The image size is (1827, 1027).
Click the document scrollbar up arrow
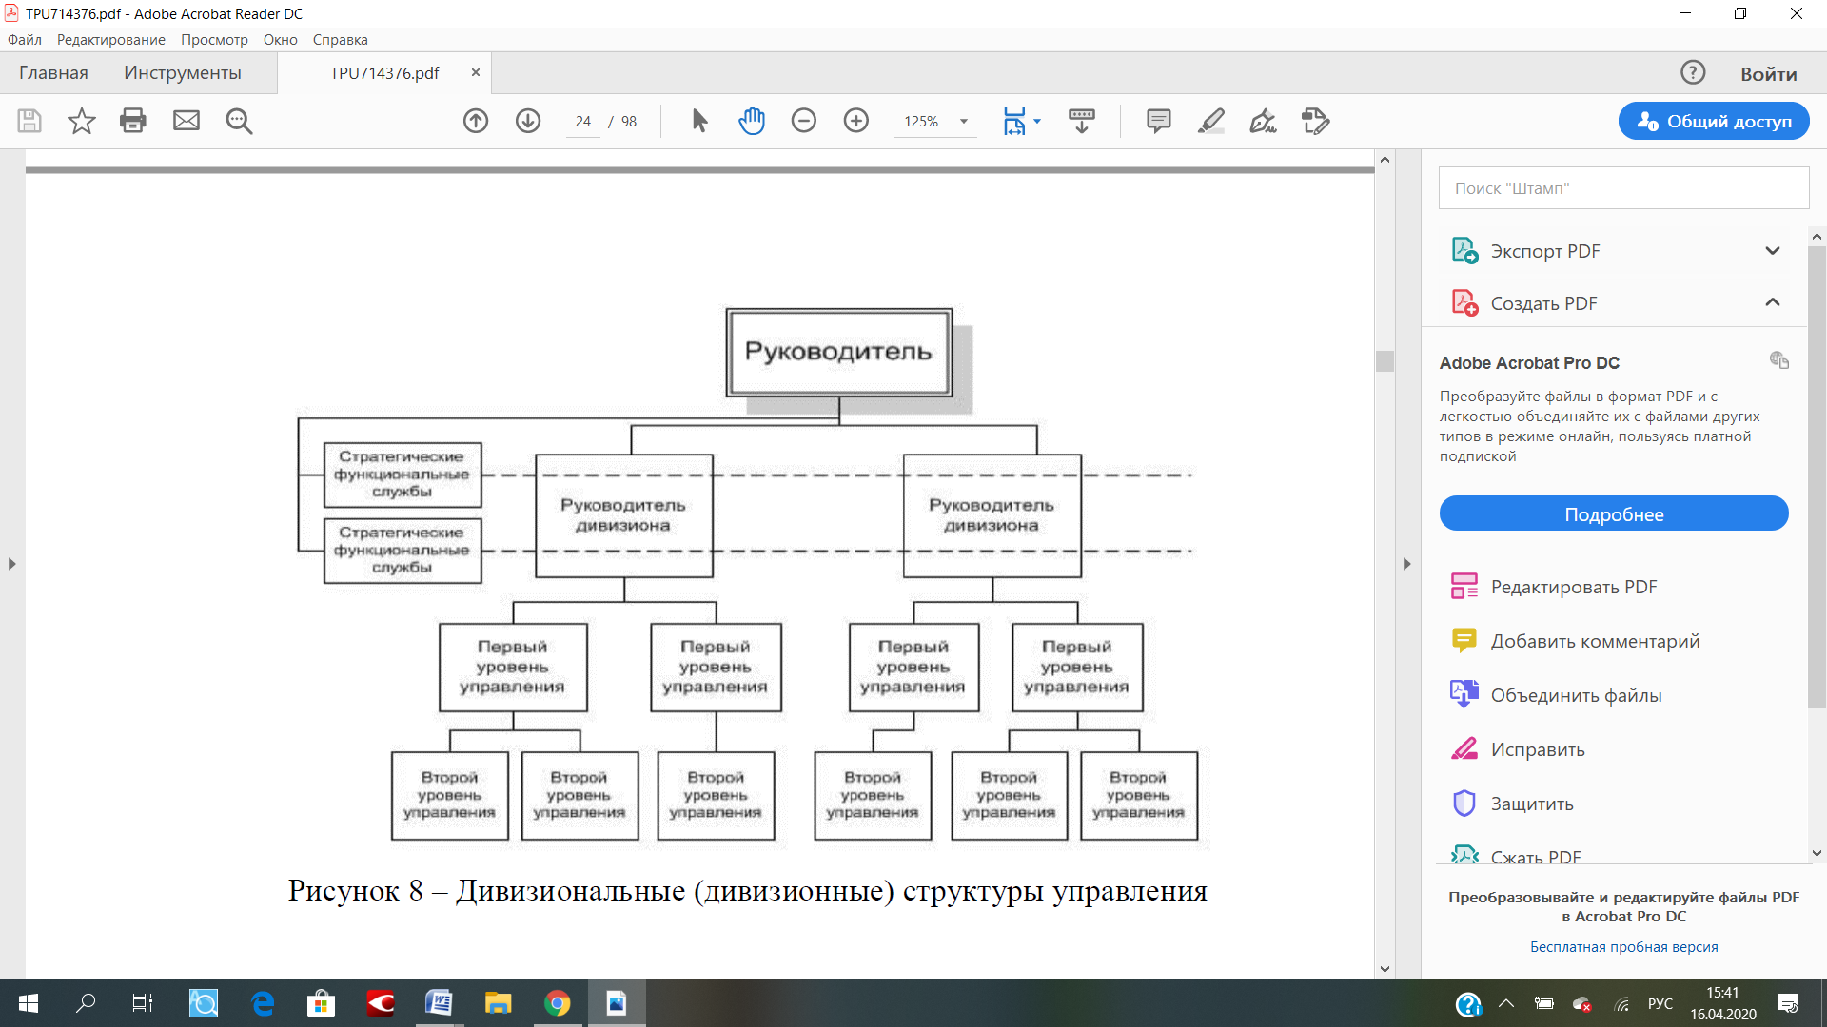[x=1385, y=160]
